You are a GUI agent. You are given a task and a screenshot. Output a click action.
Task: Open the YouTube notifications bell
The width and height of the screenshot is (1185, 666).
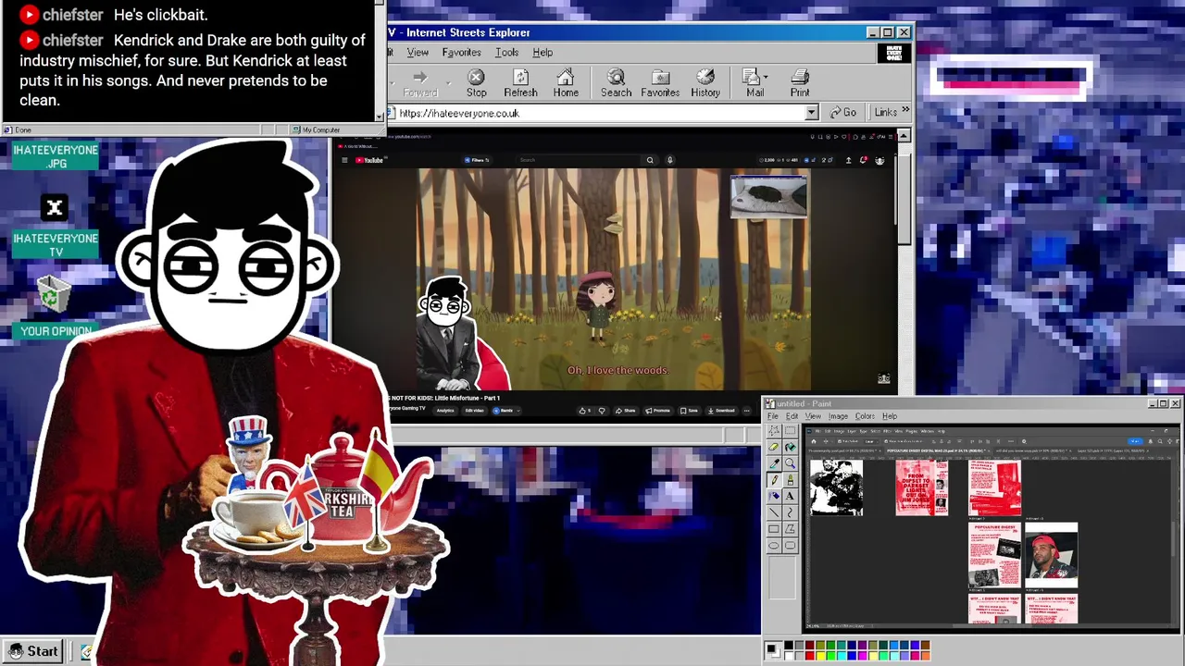click(863, 160)
